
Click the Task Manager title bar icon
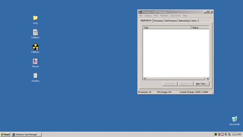point(140,12)
